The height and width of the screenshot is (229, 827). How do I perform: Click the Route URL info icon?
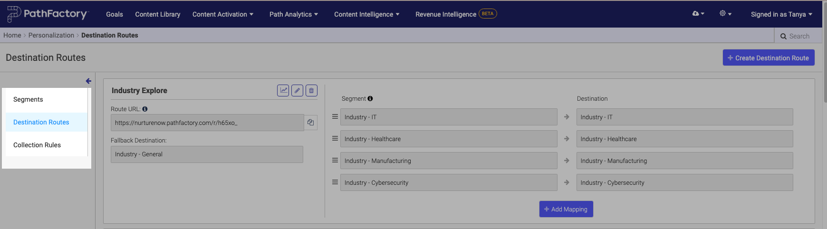[x=145, y=109]
